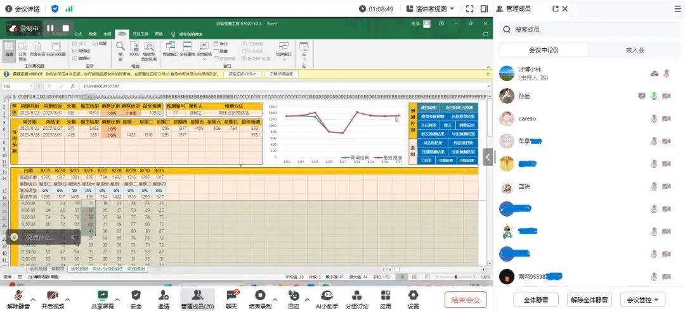Open 分组讨论 breakout rooms
This screenshot has width=685, height=311.
(356, 295)
